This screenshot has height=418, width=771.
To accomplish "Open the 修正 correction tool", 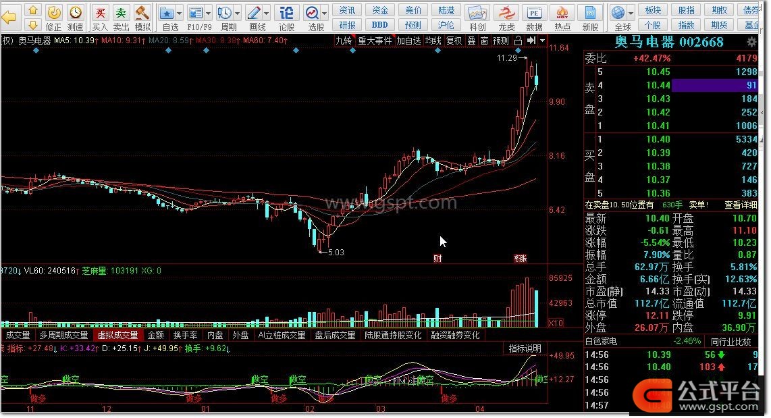I will (53, 17).
